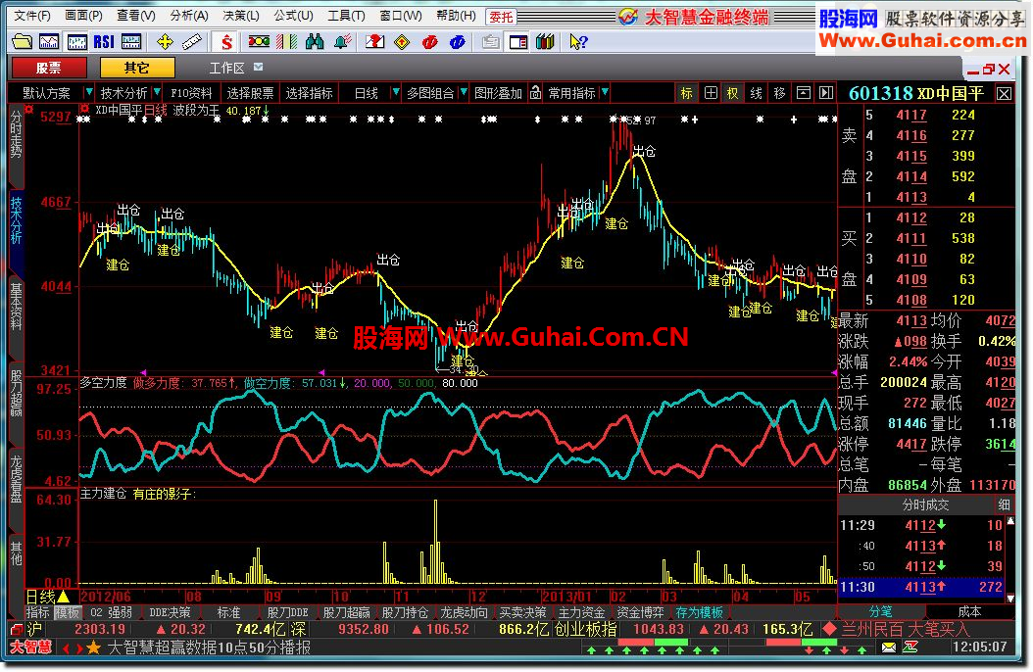Switch to the 龙虎看盘 side tab
Image resolution: width=1033 pixels, height=672 pixels.
click(16, 478)
